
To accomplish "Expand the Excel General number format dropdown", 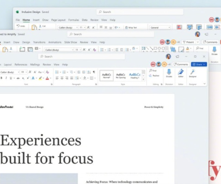I will (160, 28).
